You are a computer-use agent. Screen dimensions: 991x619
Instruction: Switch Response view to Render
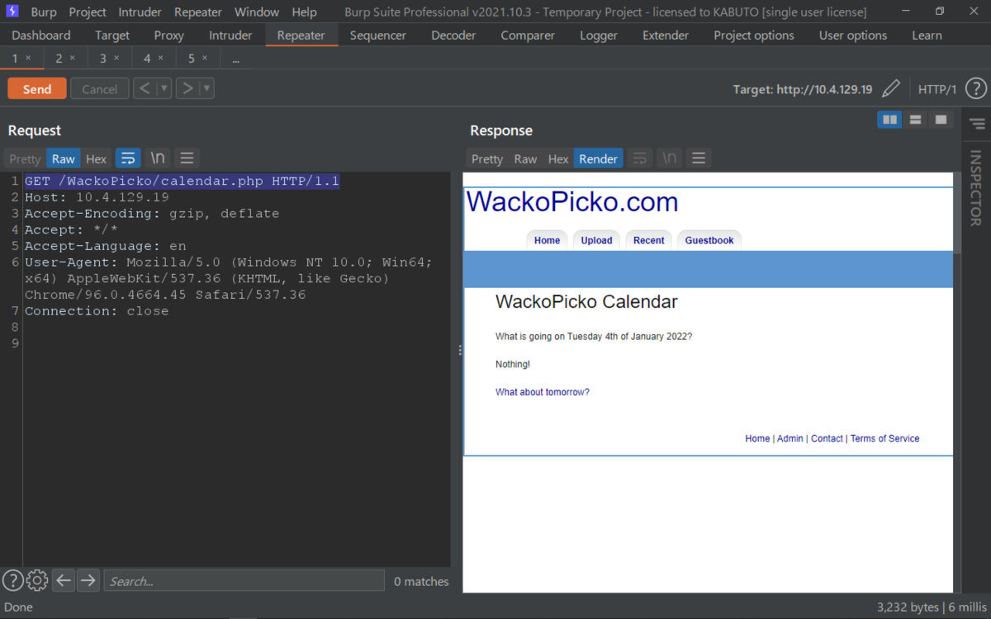pos(599,158)
